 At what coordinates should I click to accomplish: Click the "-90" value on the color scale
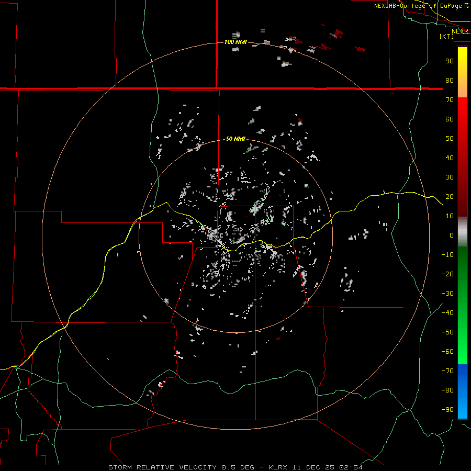[447, 409]
